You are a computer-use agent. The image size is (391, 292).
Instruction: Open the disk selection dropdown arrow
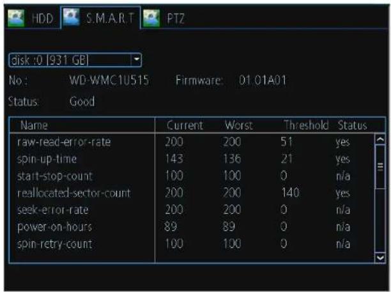pyautogui.click(x=136, y=60)
